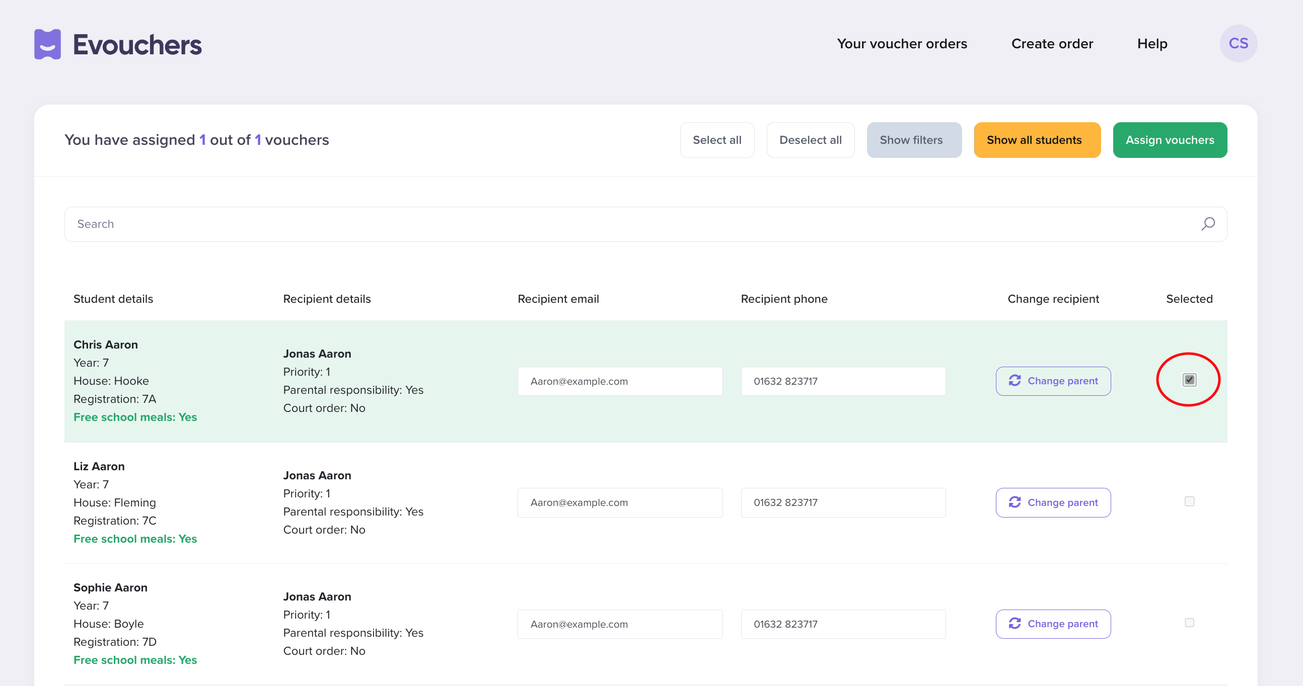Image resolution: width=1303 pixels, height=686 pixels.
Task: Click the Select all button
Action: point(717,140)
